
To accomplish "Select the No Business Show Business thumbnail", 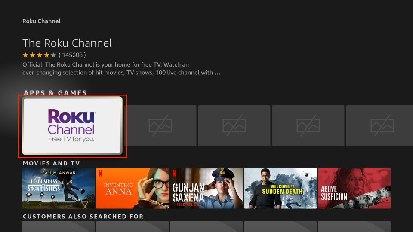I will [x=59, y=188].
